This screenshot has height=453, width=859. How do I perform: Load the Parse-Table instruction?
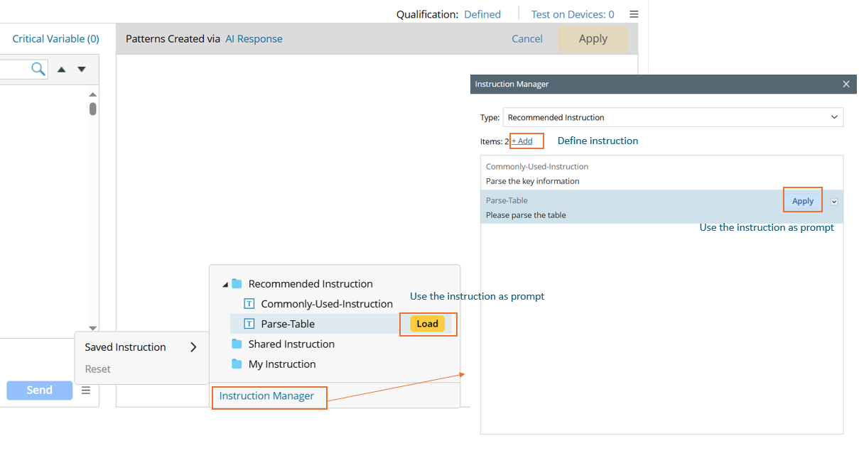pos(427,324)
